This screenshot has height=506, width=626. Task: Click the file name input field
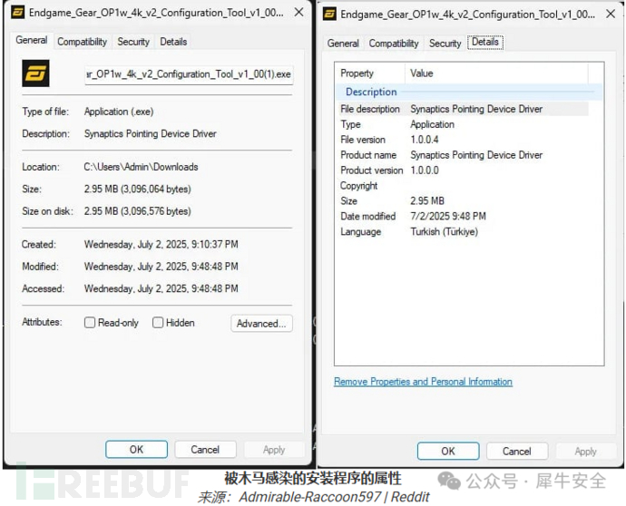[190, 74]
